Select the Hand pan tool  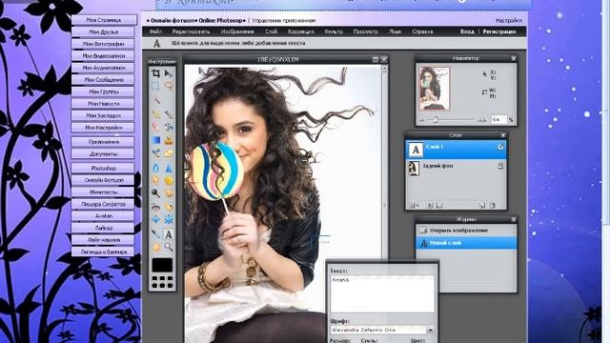pyautogui.click(x=156, y=247)
